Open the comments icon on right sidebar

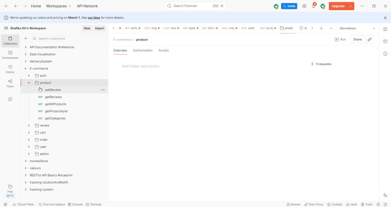385,41
